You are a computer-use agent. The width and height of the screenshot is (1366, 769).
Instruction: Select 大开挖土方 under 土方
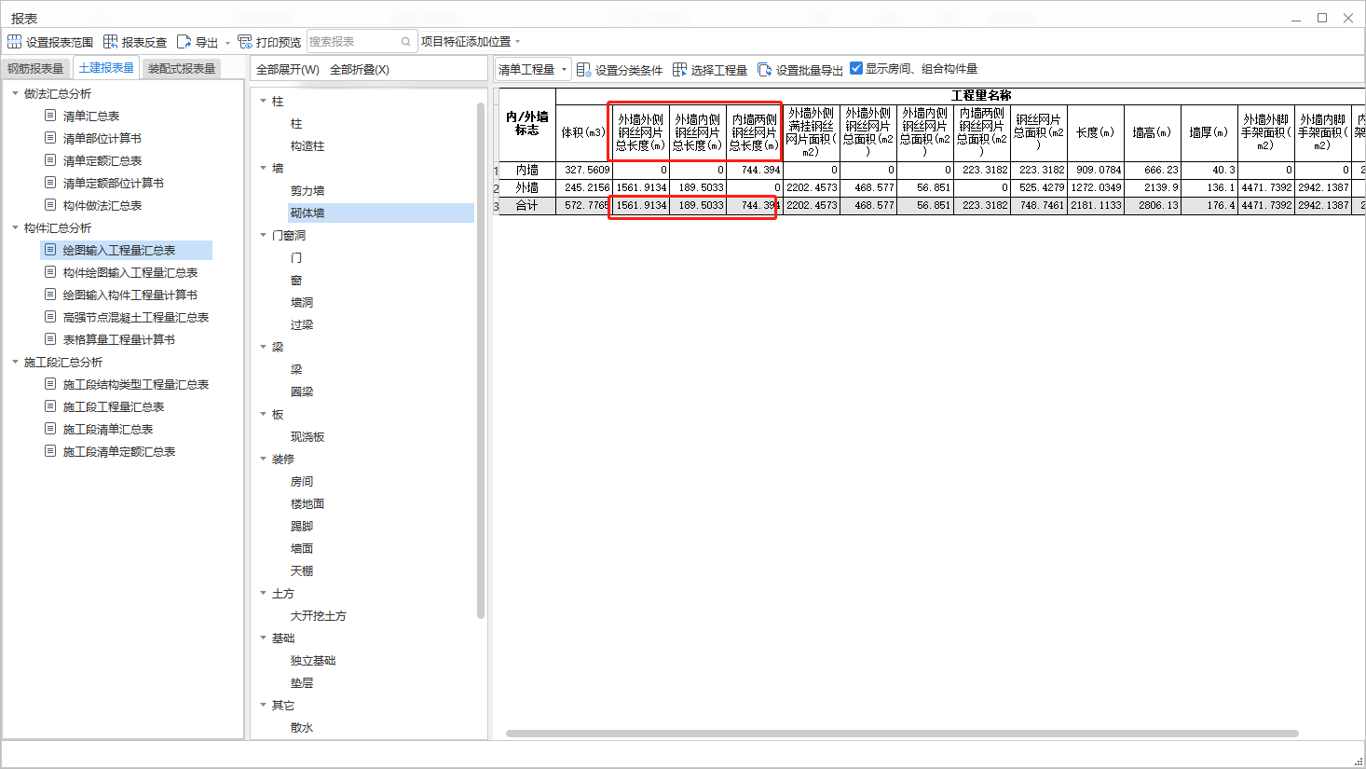click(x=319, y=615)
